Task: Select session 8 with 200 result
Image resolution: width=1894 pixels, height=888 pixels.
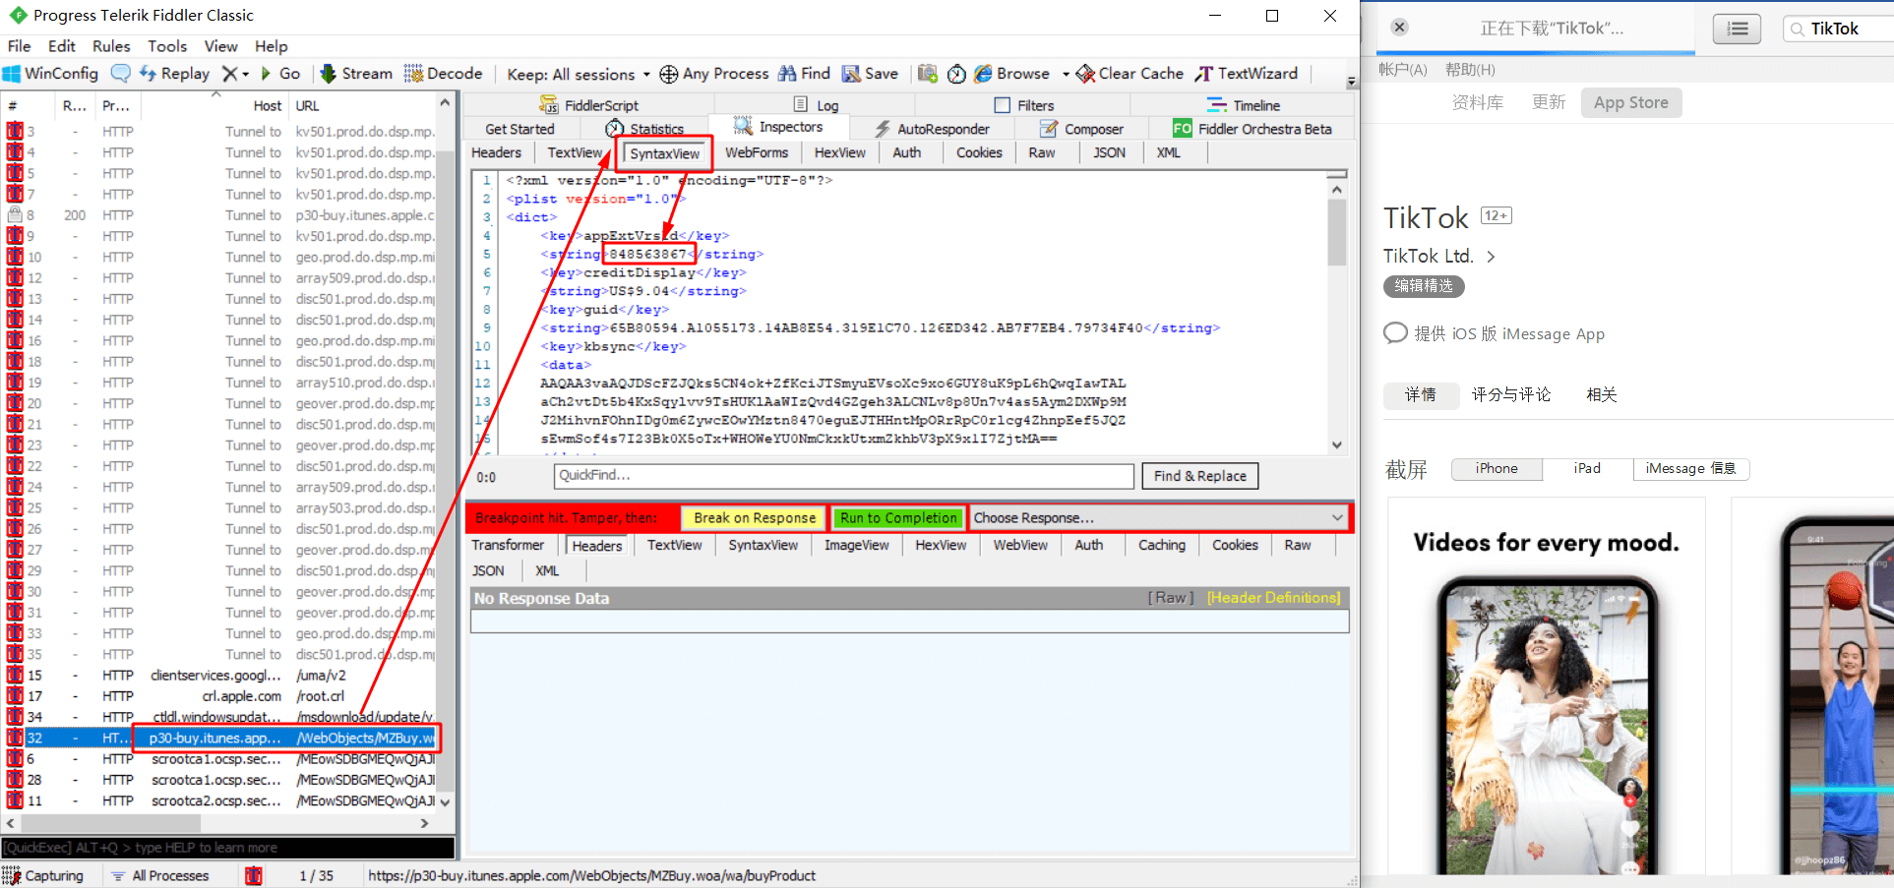Action: [x=218, y=215]
